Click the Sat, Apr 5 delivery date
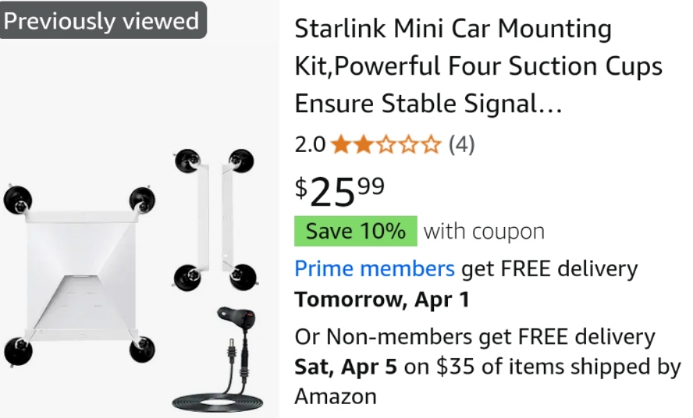Screen dimensions: 693x418 (x=346, y=367)
